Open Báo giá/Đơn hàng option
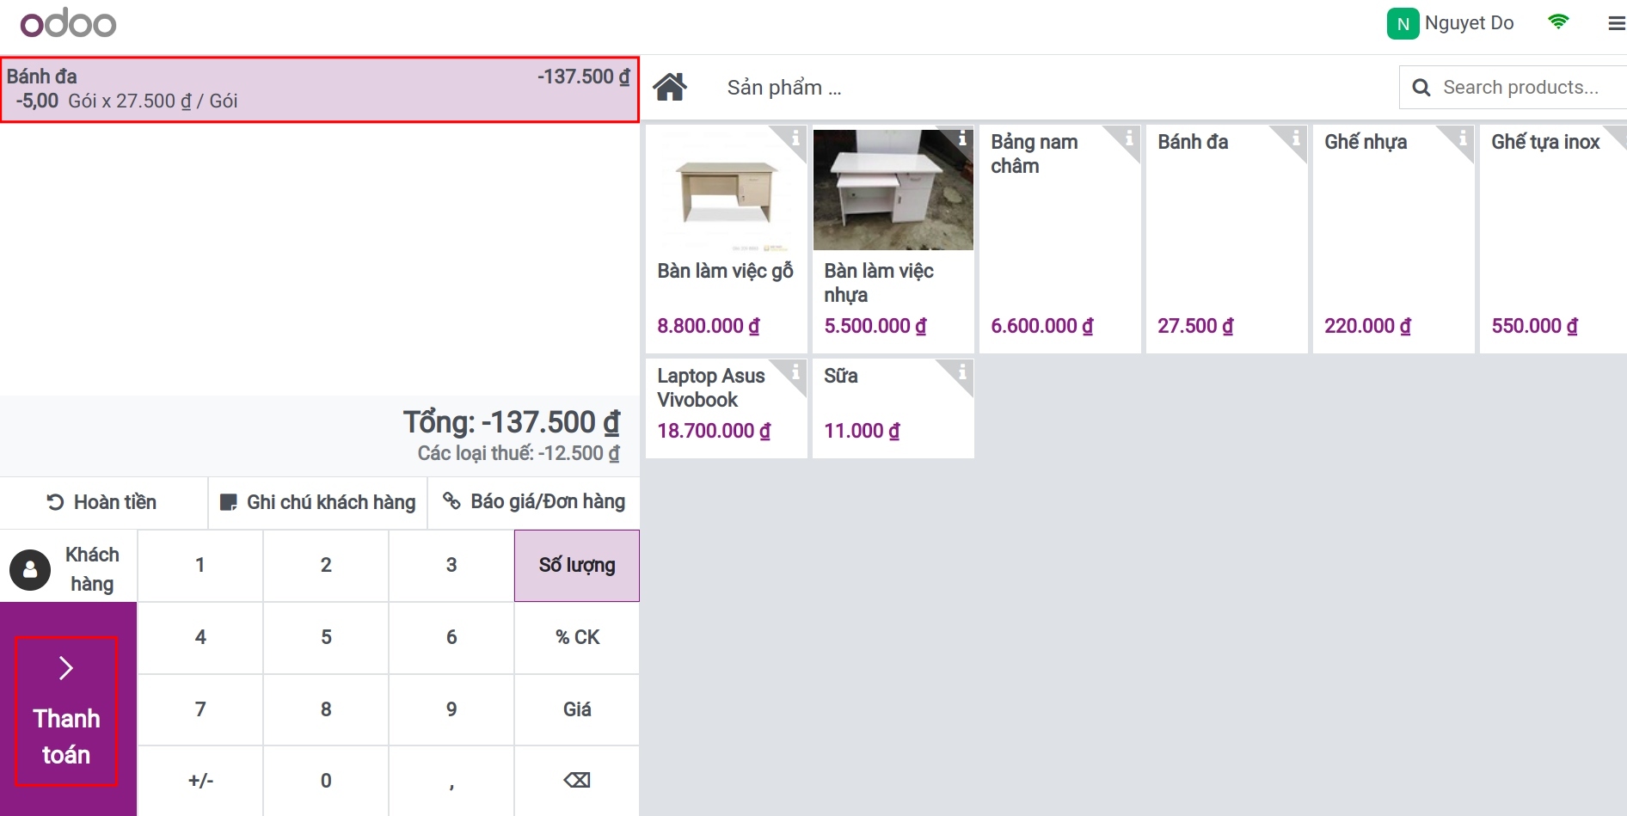Image resolution: width=1627 pixels, height=816 pixels. (x=534, y=502)
